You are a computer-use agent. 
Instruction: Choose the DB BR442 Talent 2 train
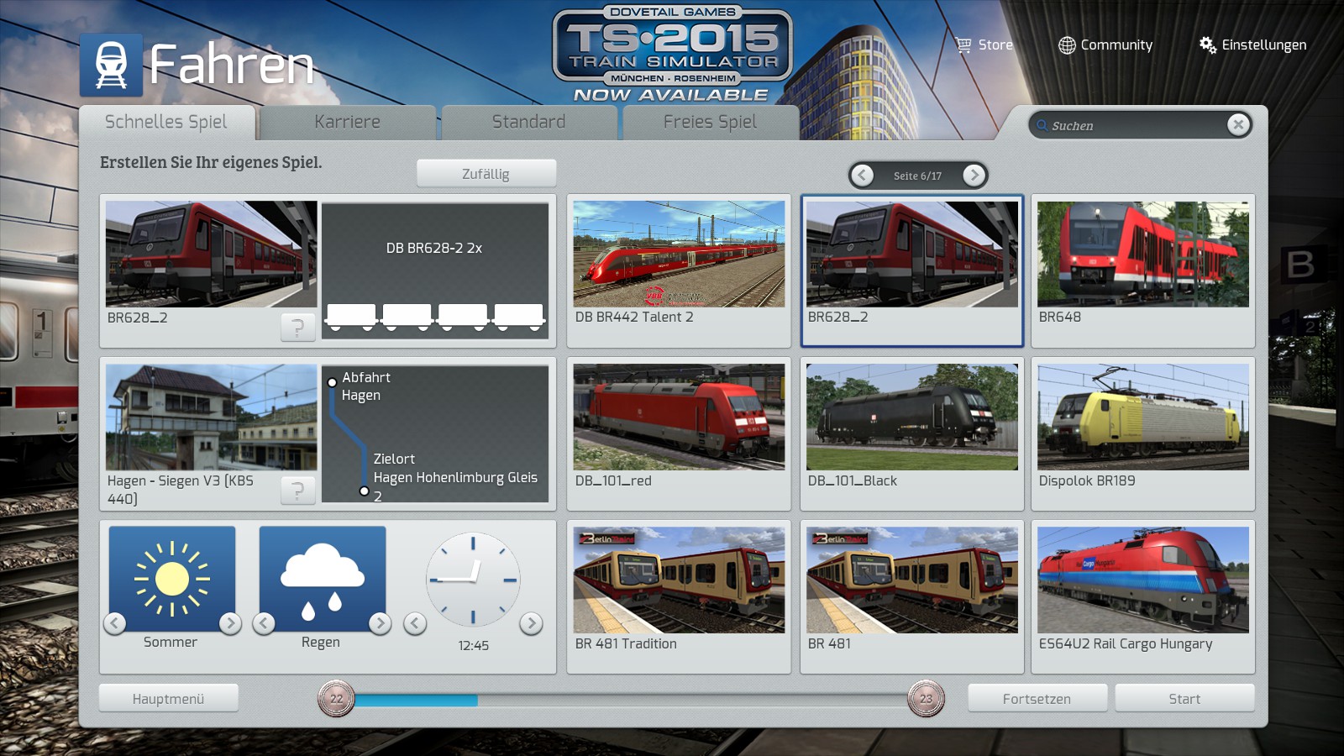click(x=679, y=255)
